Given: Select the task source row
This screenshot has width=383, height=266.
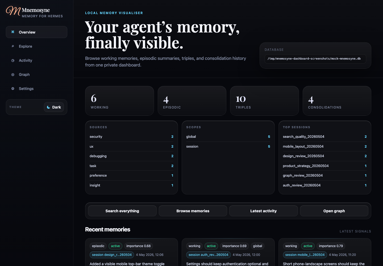Looking at the screenshot, I should (131, 166).
